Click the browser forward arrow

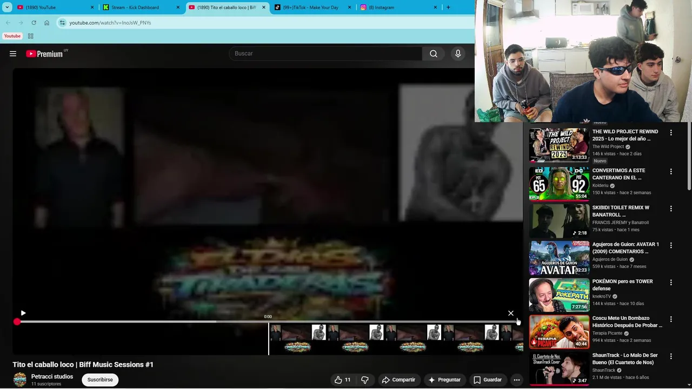(x=21, y=23)
